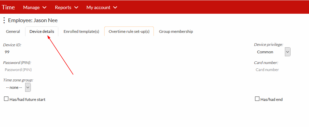This screenshot has width=309, height=127.
Task: Select the Device details tab
Action: [x=42, y=31]
